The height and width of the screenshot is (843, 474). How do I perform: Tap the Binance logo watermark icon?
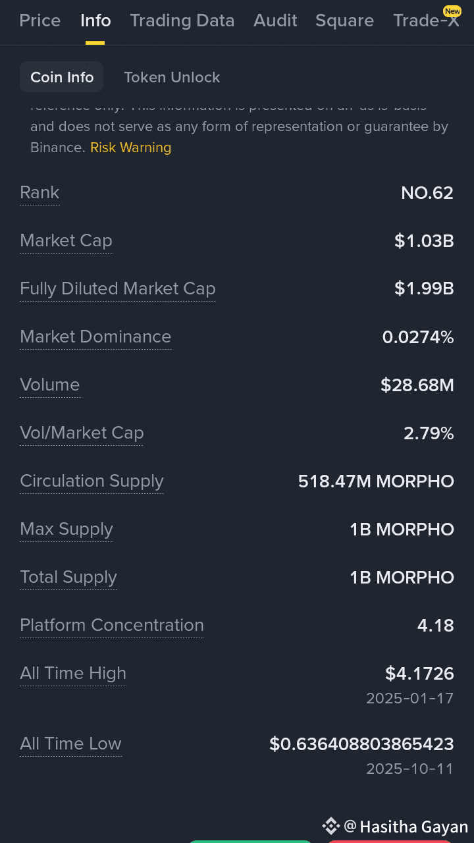(330, 826)
